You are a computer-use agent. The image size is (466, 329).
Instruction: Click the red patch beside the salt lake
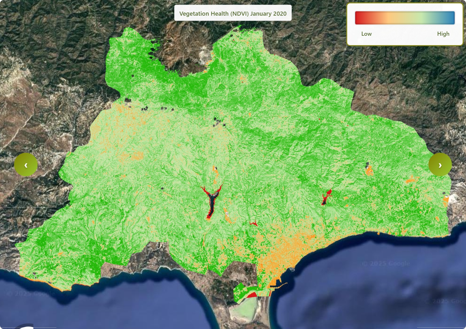pyautogui.click(x=251, y=295)
